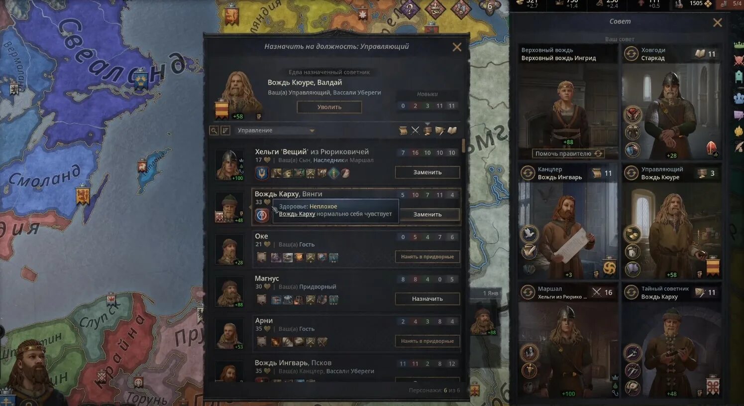Swap the Маршал councillor icon

528,292
